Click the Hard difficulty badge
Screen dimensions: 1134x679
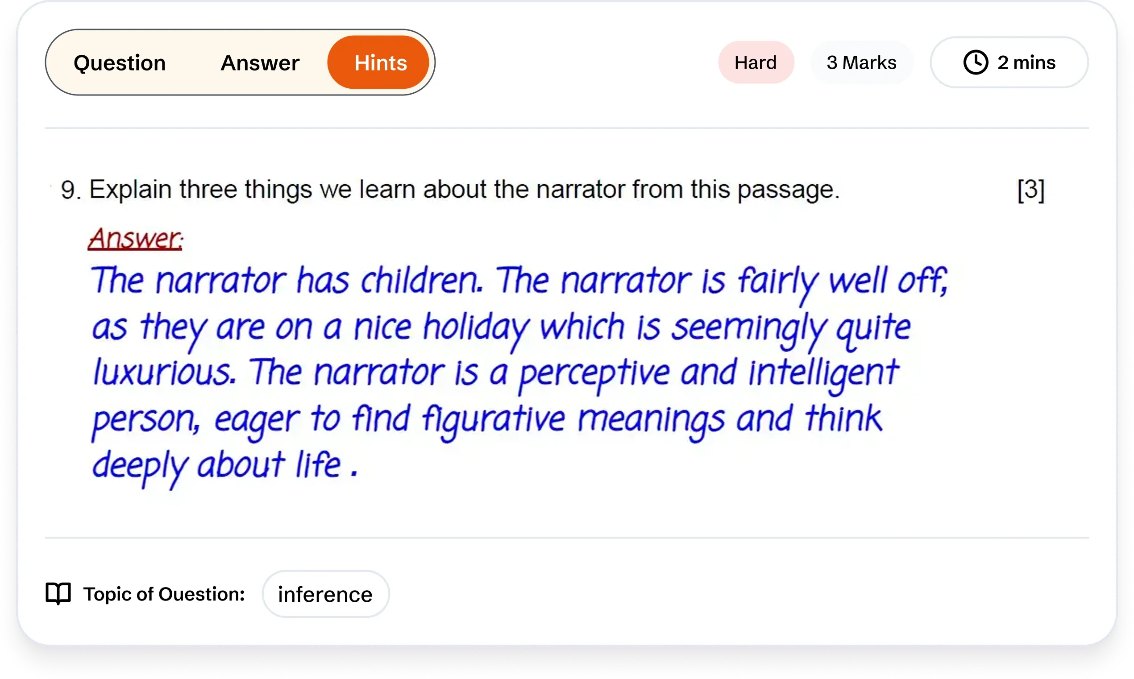click(756, 63)
